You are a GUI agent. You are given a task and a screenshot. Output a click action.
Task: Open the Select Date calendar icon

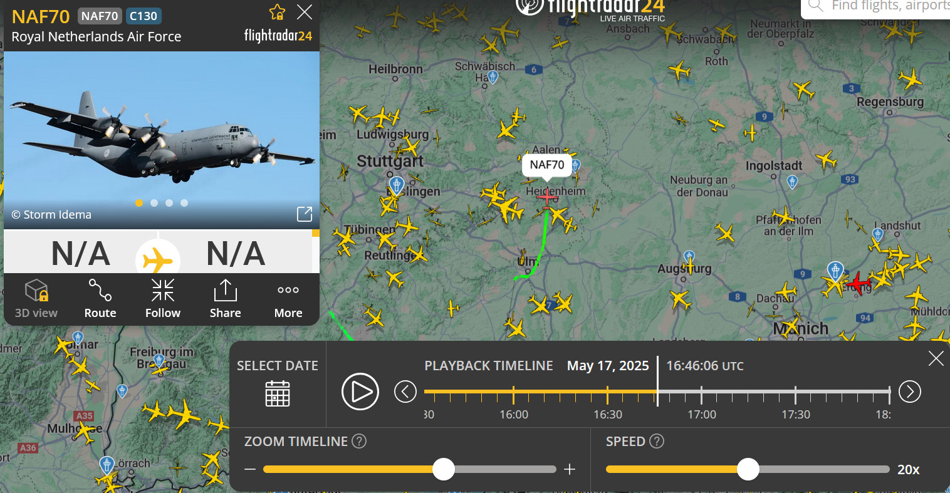tap(278, 393)
